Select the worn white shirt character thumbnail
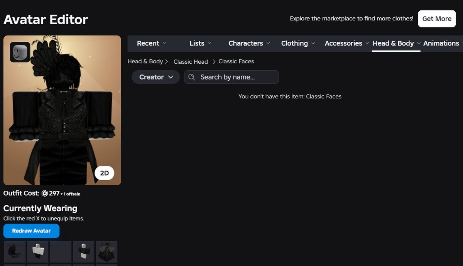The width and height of the screenshot is (463, 266). (x=38, y=252)
